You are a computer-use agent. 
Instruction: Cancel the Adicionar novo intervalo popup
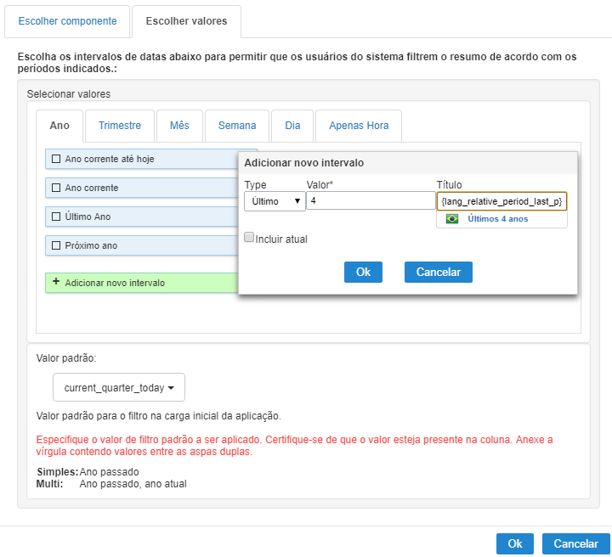(x=439, y=272)
